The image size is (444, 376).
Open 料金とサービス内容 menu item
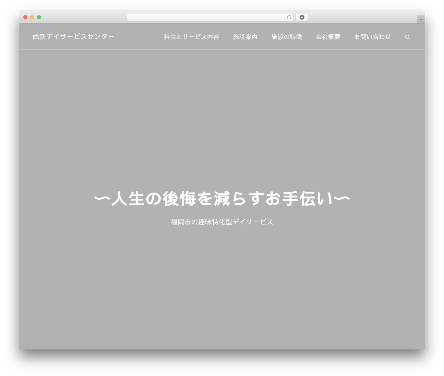[191, 37]
